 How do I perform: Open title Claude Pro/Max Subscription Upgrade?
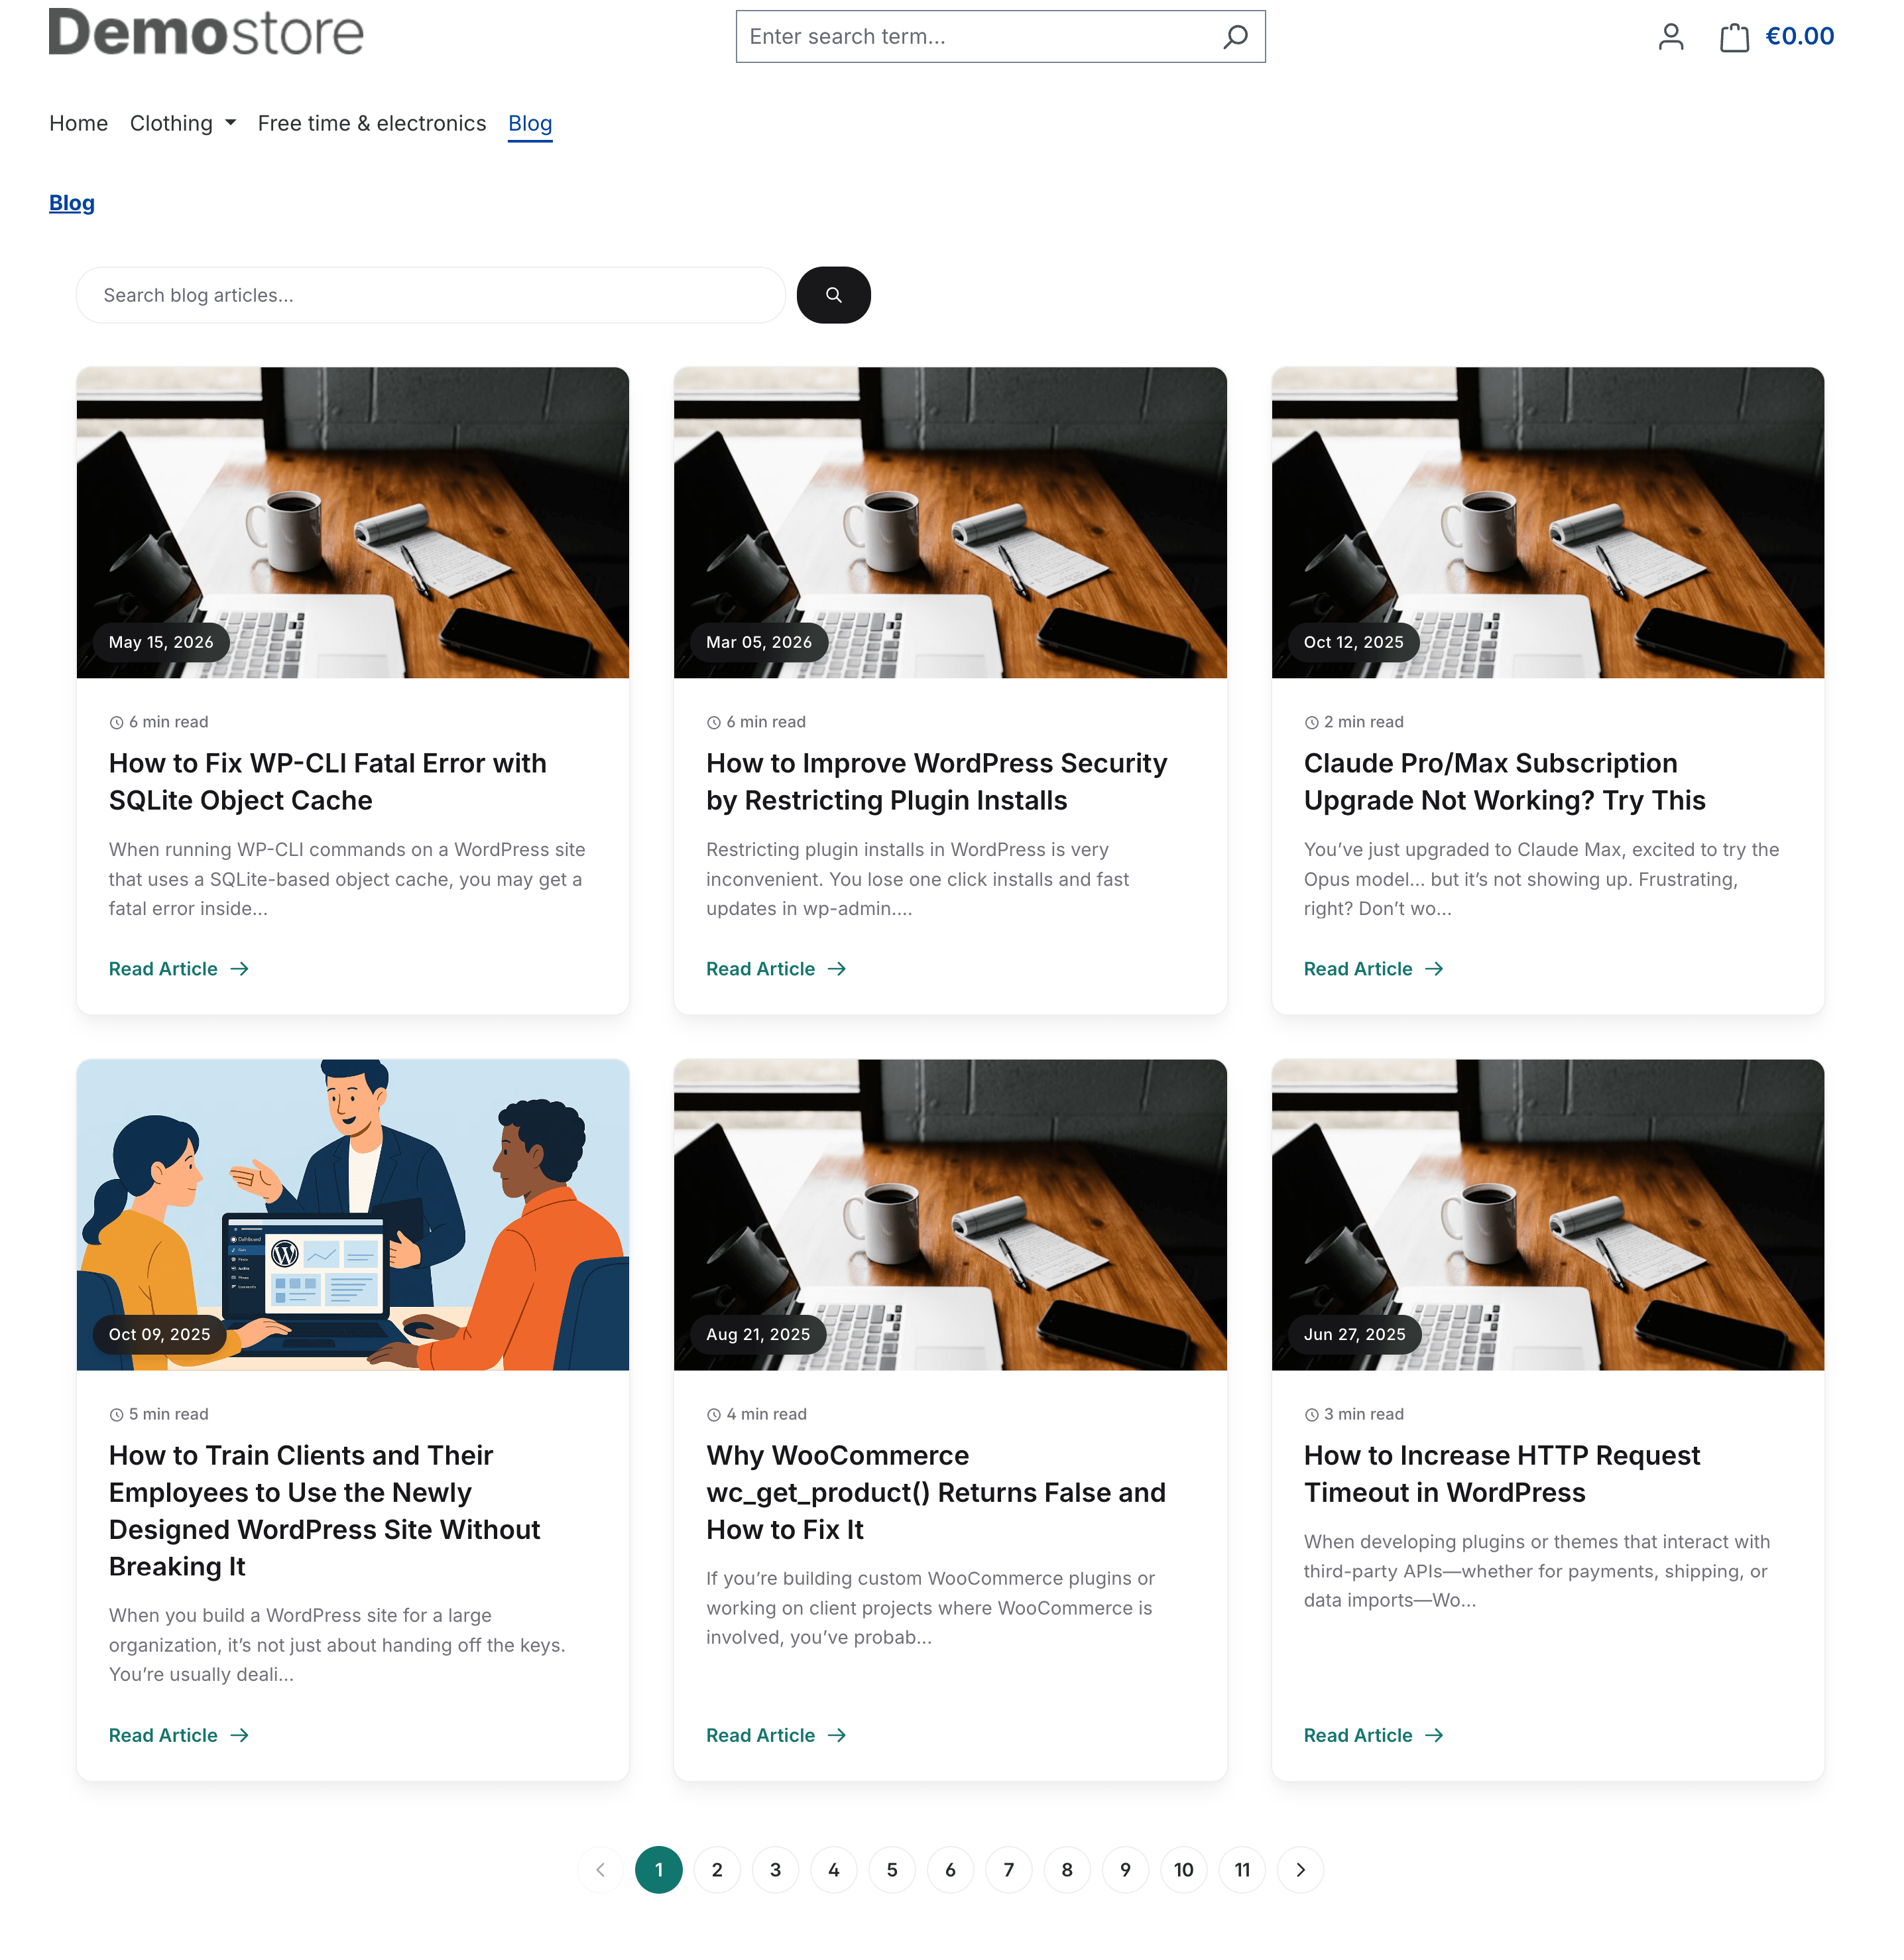click(1505, 782)
